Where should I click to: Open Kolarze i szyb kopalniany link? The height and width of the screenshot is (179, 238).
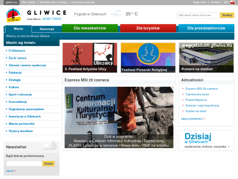tap(202, 105)
